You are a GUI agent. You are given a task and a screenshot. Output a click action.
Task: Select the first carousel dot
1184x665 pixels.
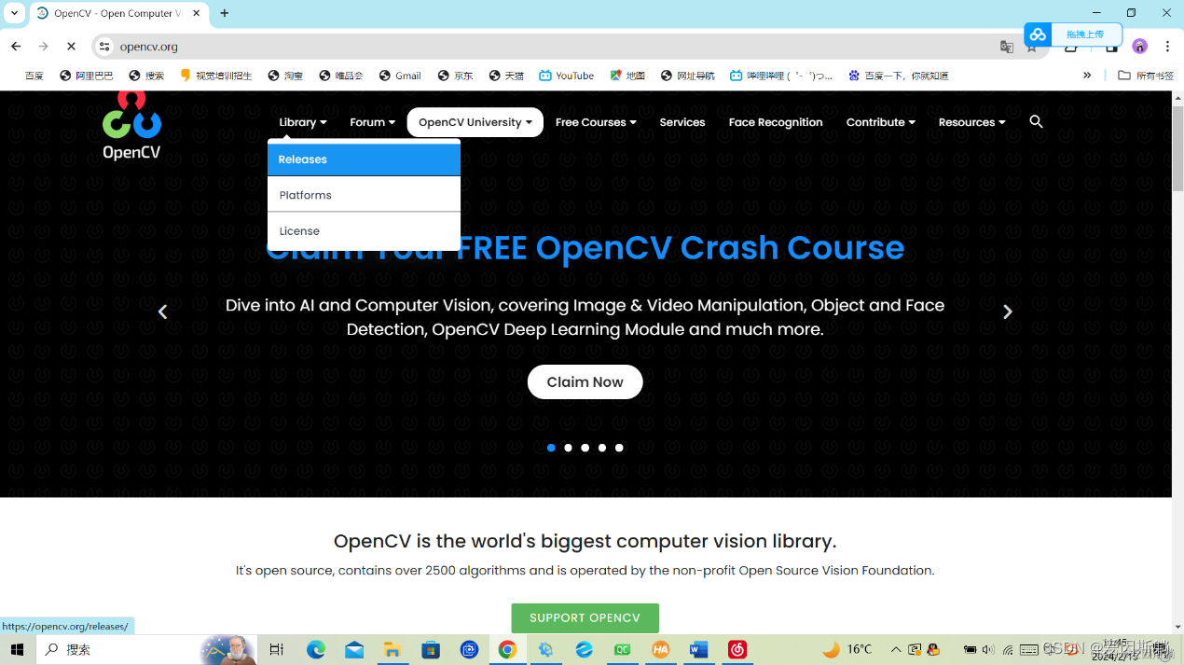(551, 448)
